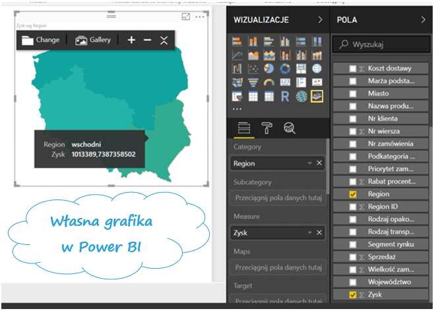
Task: Check the Miasto field checkbox
Action: [x=353, y=94]
